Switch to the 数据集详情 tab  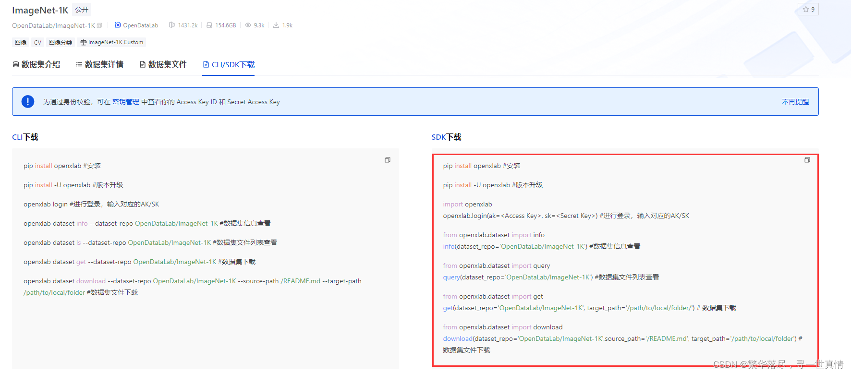(x=100, y=64)
